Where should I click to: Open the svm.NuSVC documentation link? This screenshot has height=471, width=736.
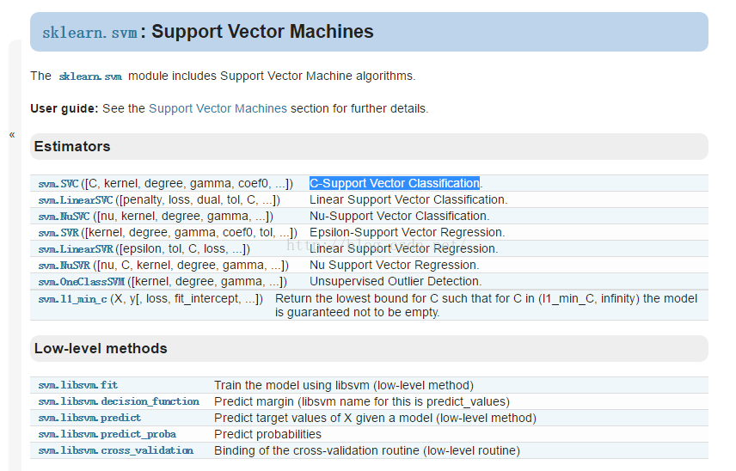point(64,217)
